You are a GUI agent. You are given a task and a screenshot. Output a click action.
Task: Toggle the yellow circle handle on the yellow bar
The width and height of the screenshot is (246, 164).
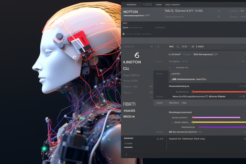(193, 122)
